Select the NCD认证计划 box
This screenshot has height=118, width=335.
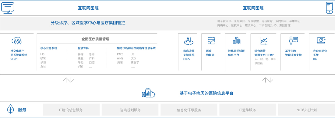point(307,110)
